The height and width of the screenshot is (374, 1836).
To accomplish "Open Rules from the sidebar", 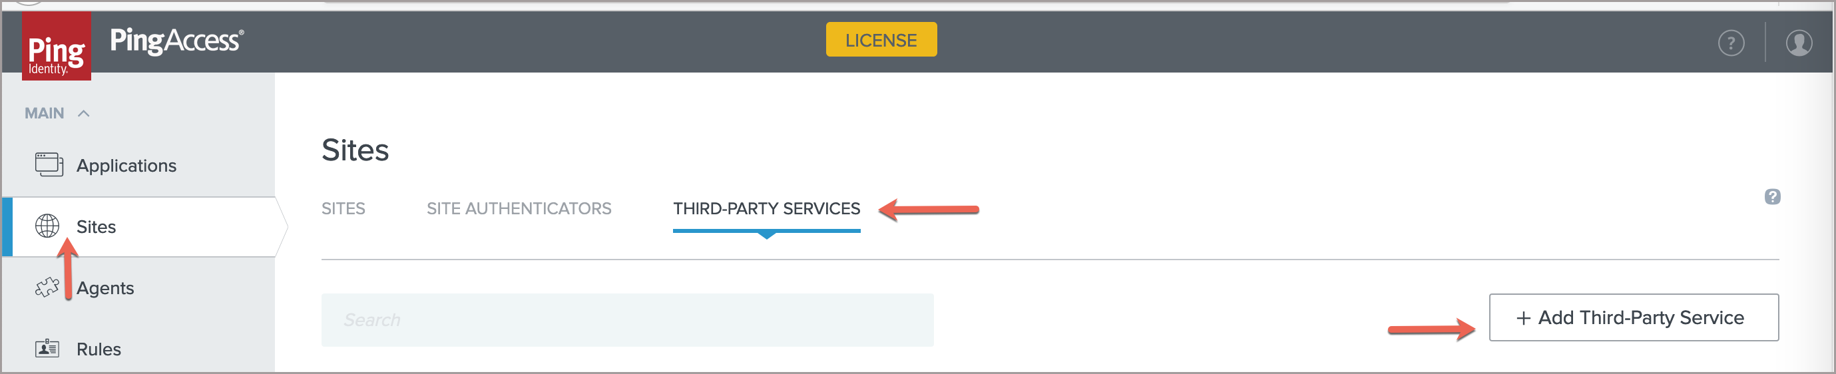I will point(99,349).
